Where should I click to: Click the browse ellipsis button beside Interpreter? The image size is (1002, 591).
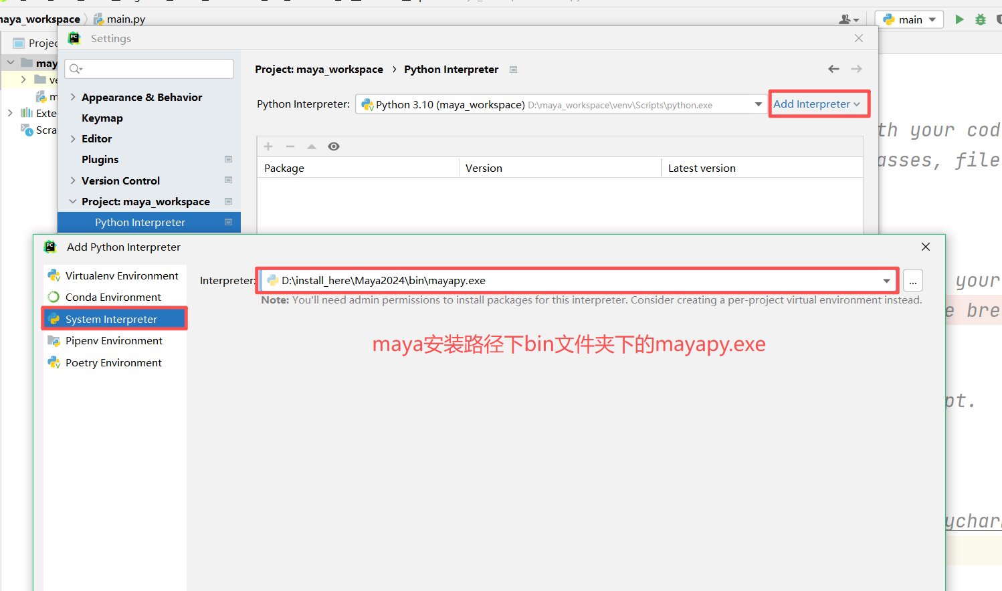pos(913,281)
